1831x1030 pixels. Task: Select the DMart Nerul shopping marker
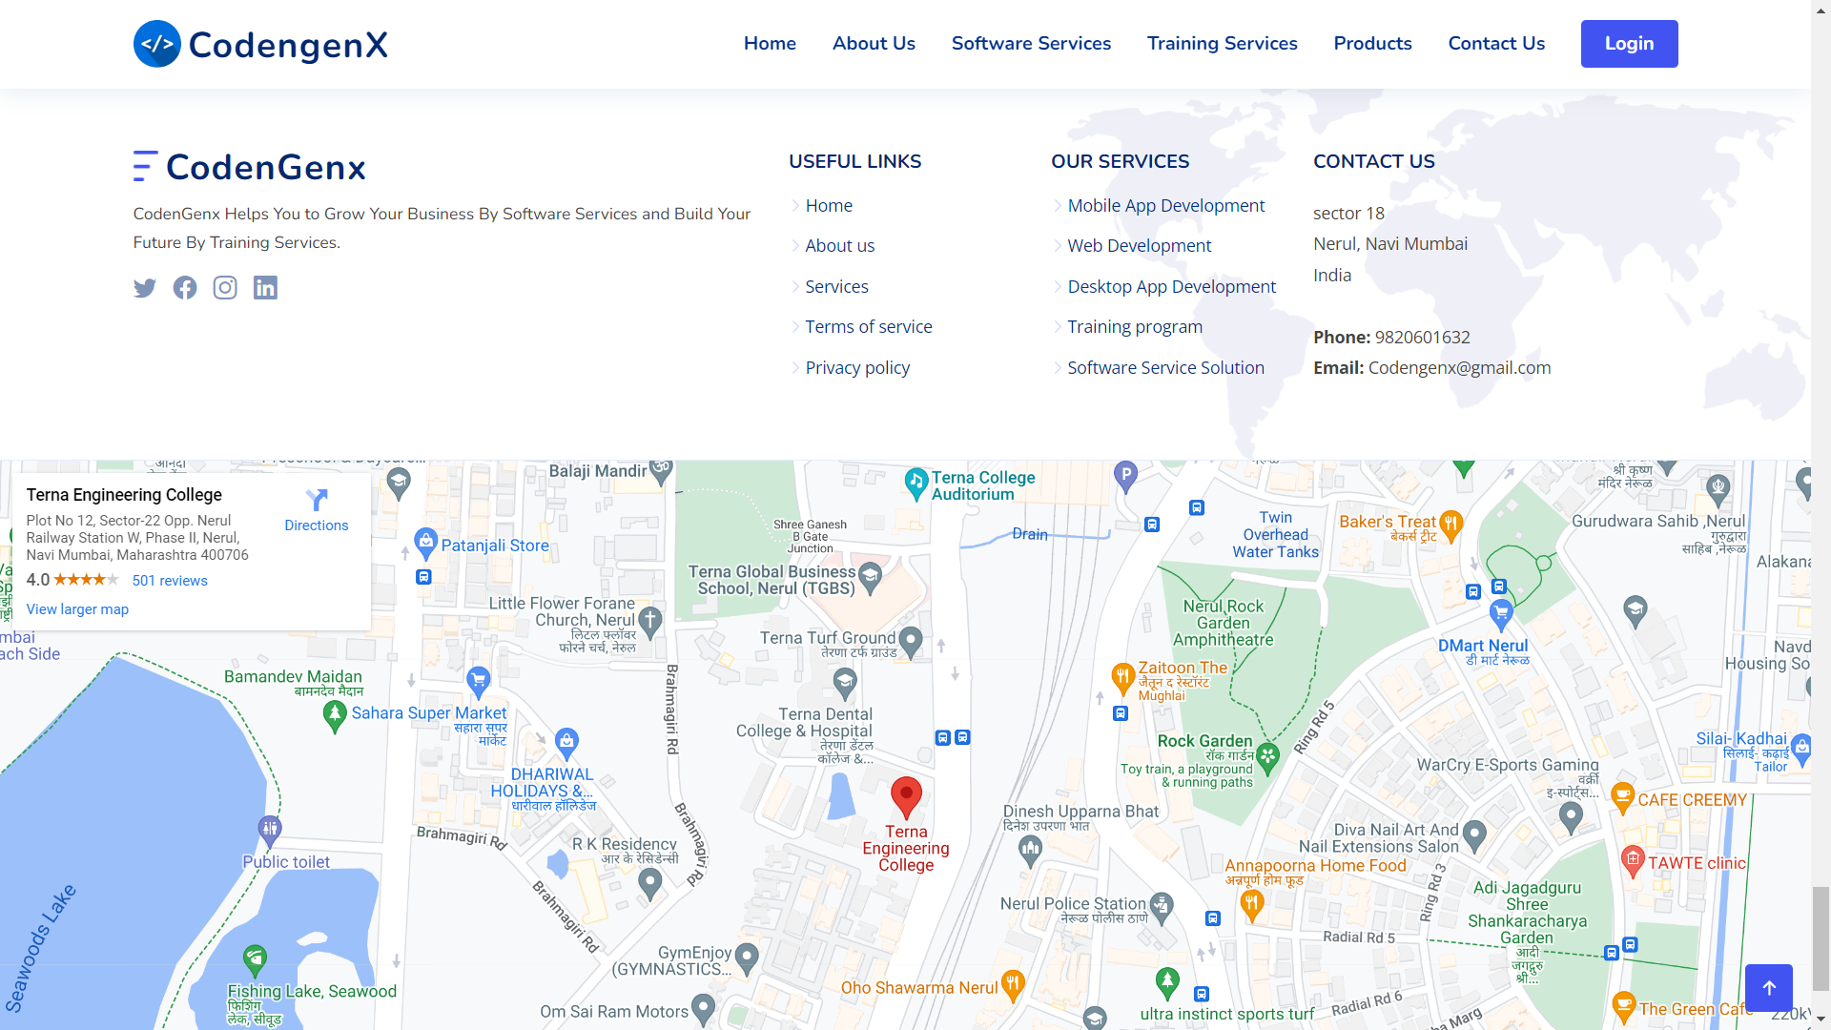click(x=1501, y=613)
